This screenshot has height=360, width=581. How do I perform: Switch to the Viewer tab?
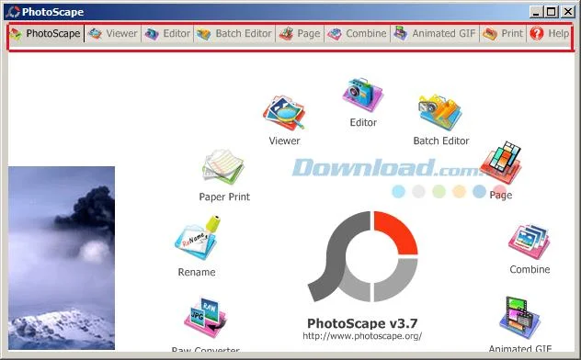113,34
